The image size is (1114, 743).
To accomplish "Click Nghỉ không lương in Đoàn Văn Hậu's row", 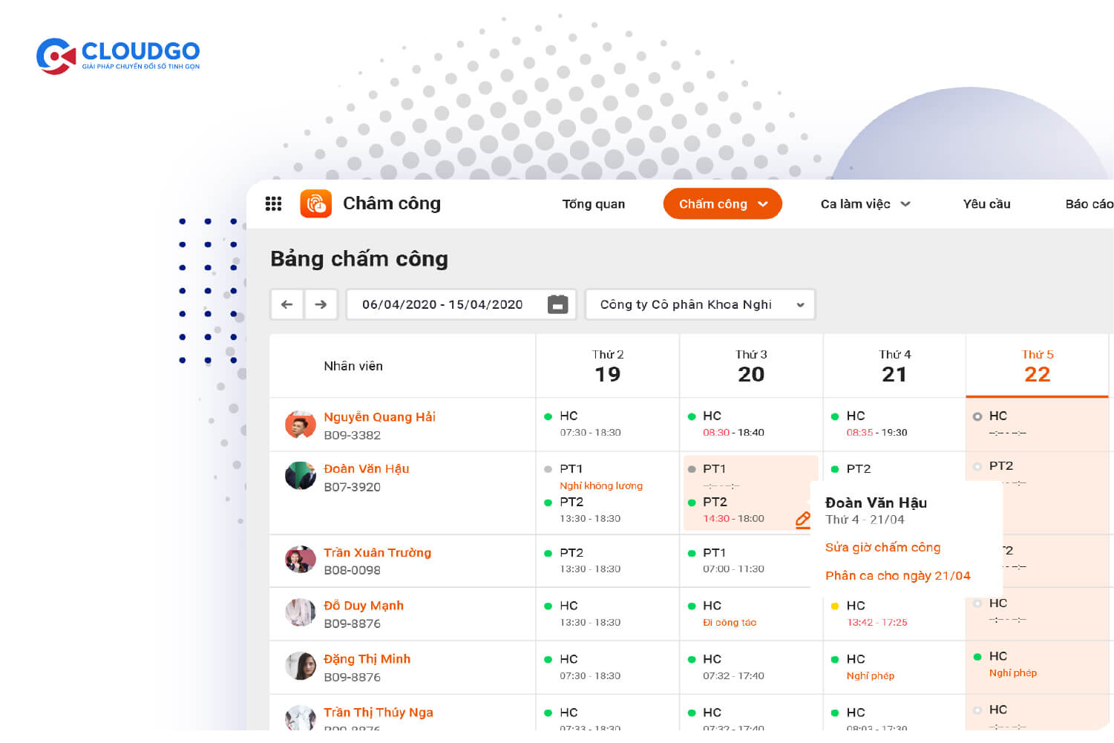I will [x=601, y=485].
